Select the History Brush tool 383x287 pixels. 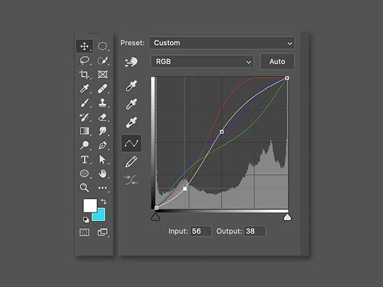coord(84,117)
